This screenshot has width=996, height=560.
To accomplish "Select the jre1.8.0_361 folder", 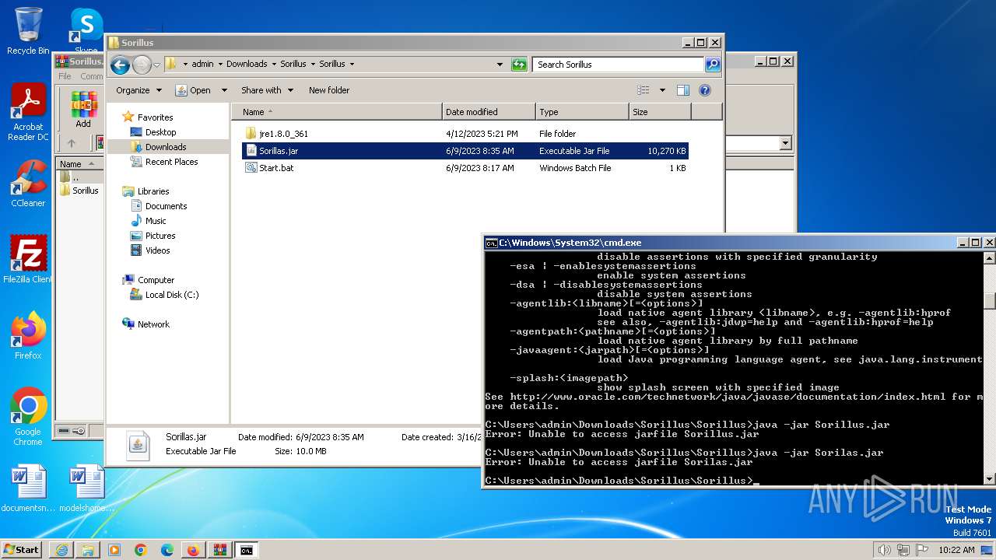I will (465, 134).
